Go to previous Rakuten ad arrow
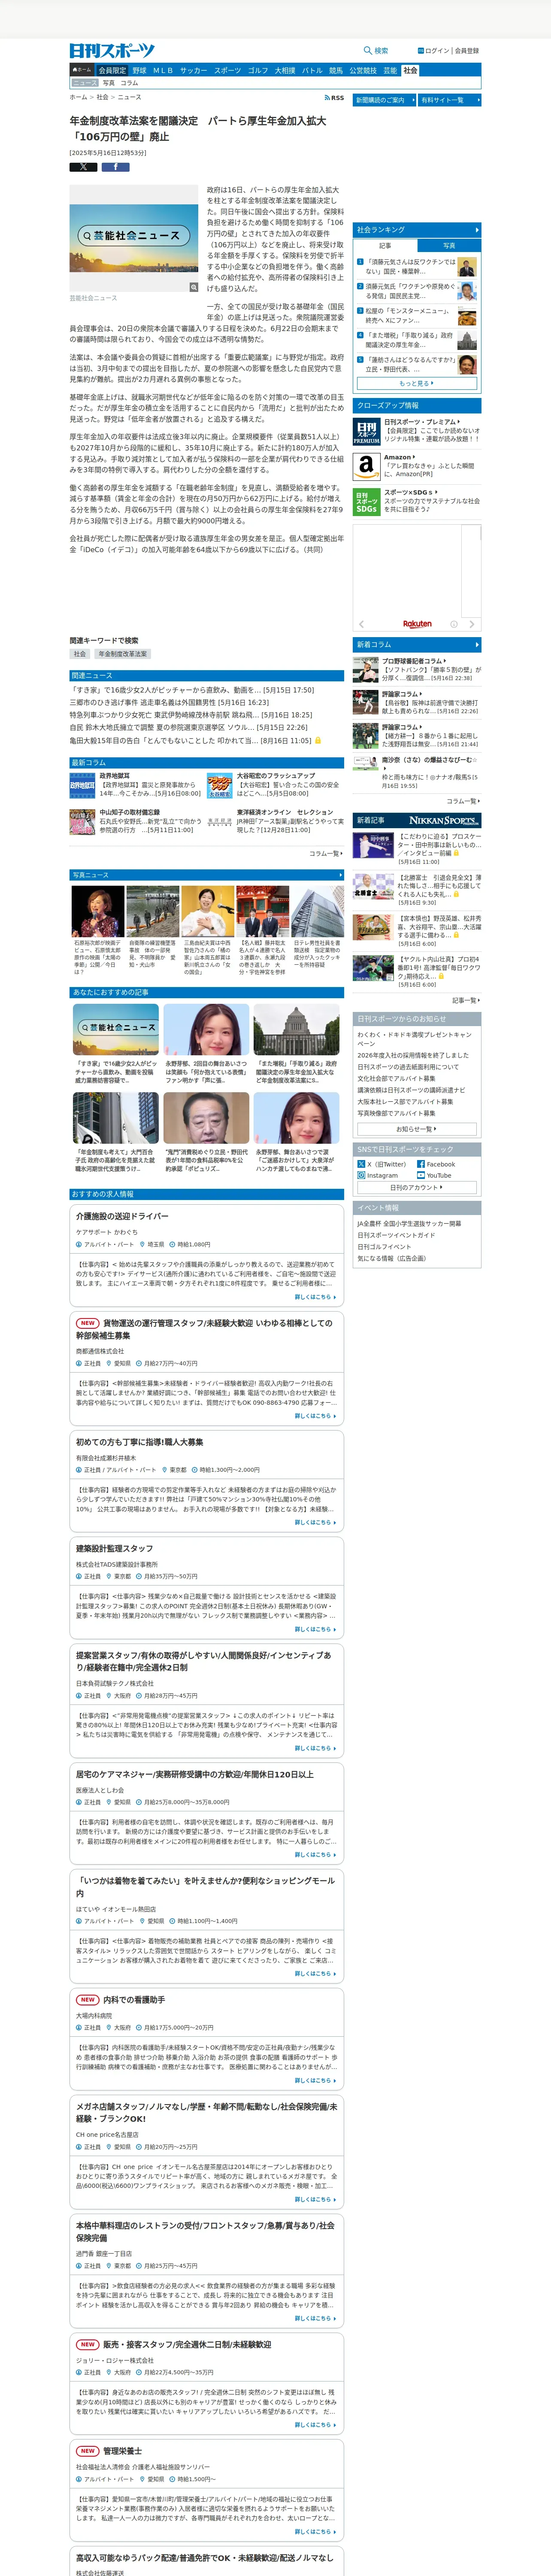Viewport: 551px width, 2576px height. pyautogui.click(x=362, y=624)
